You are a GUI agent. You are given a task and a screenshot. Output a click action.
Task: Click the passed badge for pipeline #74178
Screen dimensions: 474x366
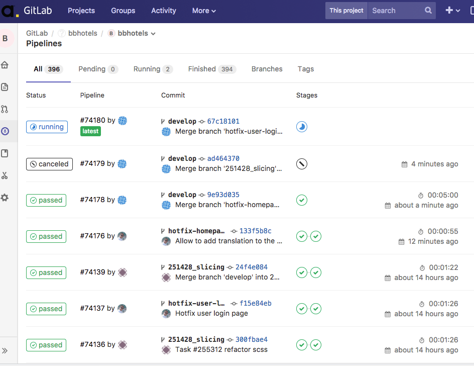[46, 201]
